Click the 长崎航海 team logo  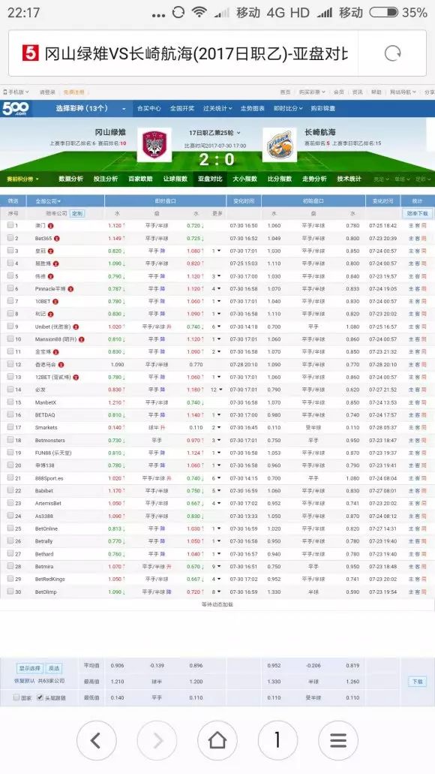pyautogui.click(x=280, y=145)
